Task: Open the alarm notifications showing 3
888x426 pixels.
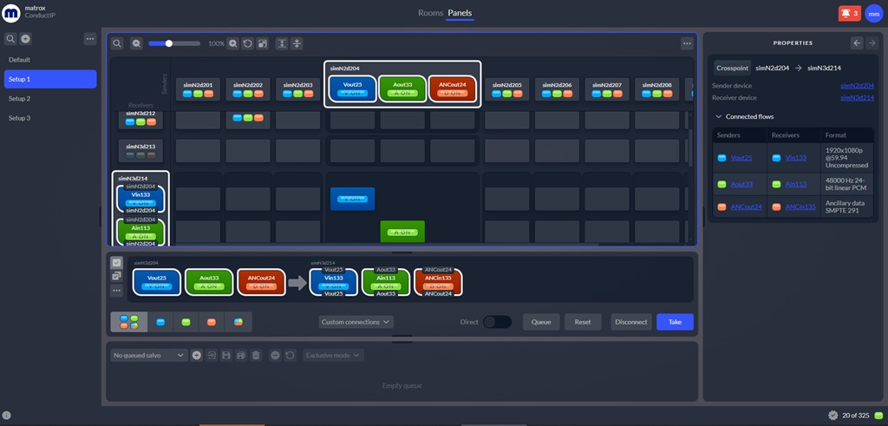Action: click(x=850, y=13)
